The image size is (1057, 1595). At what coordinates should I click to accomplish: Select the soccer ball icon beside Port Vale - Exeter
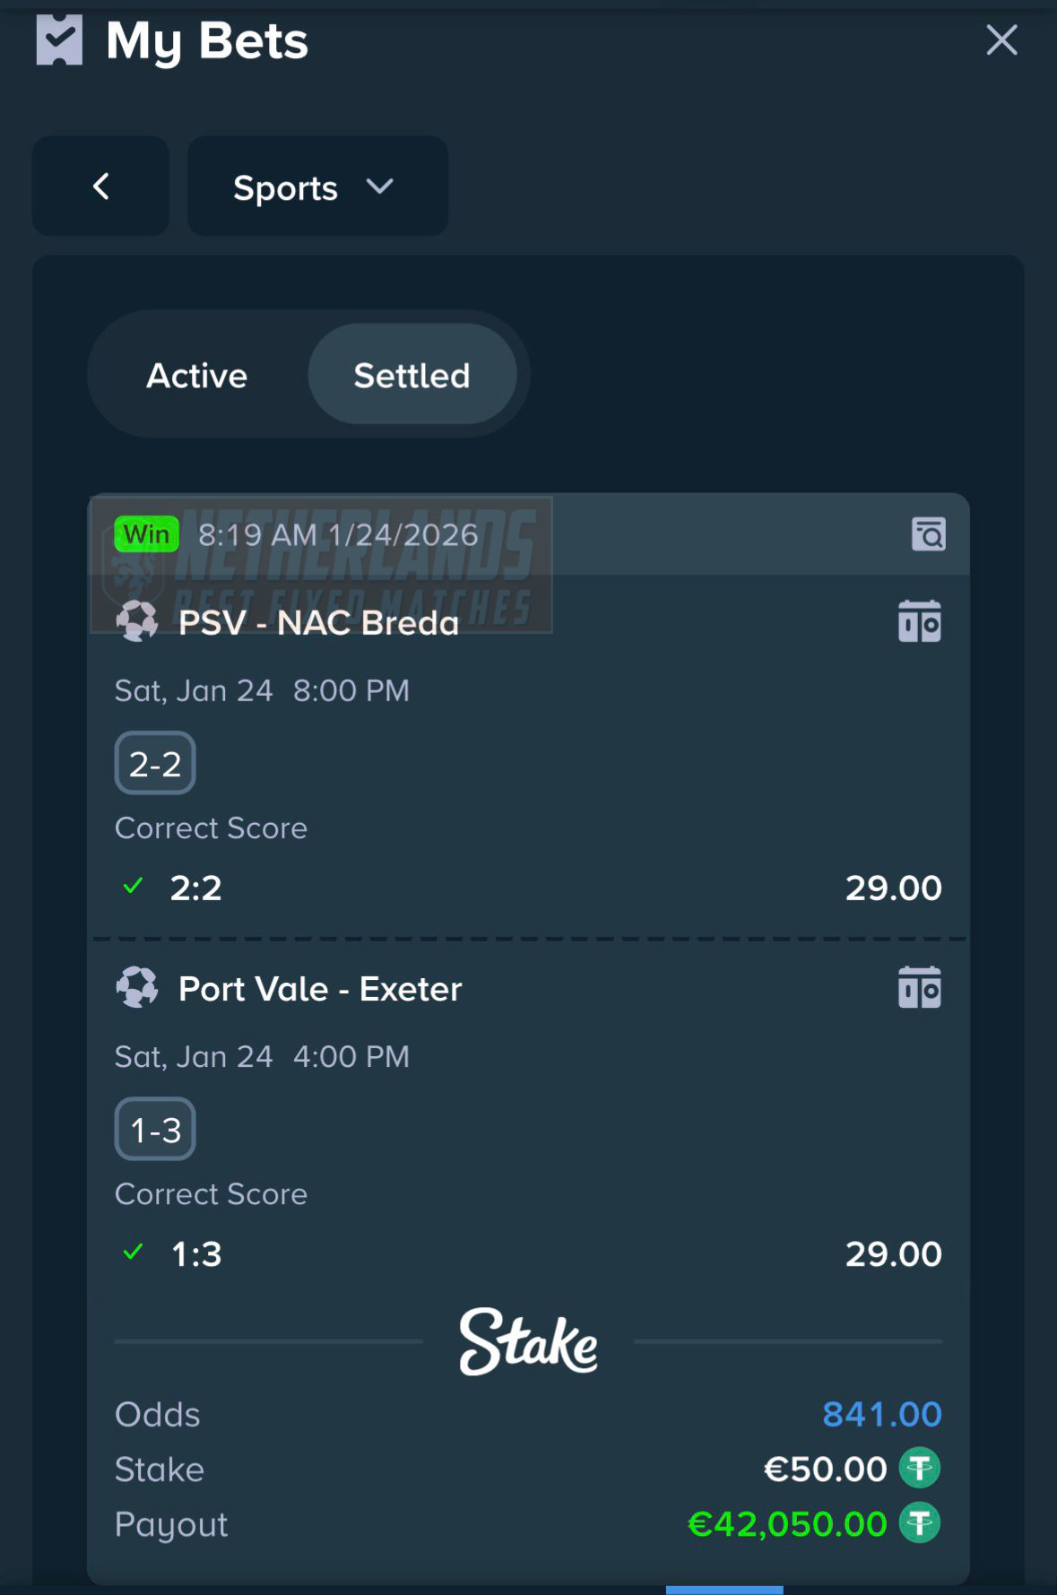tap(138, 987)
